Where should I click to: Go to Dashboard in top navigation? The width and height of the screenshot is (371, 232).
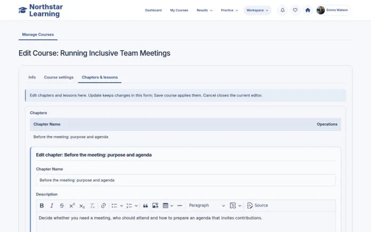click(153, 10)
